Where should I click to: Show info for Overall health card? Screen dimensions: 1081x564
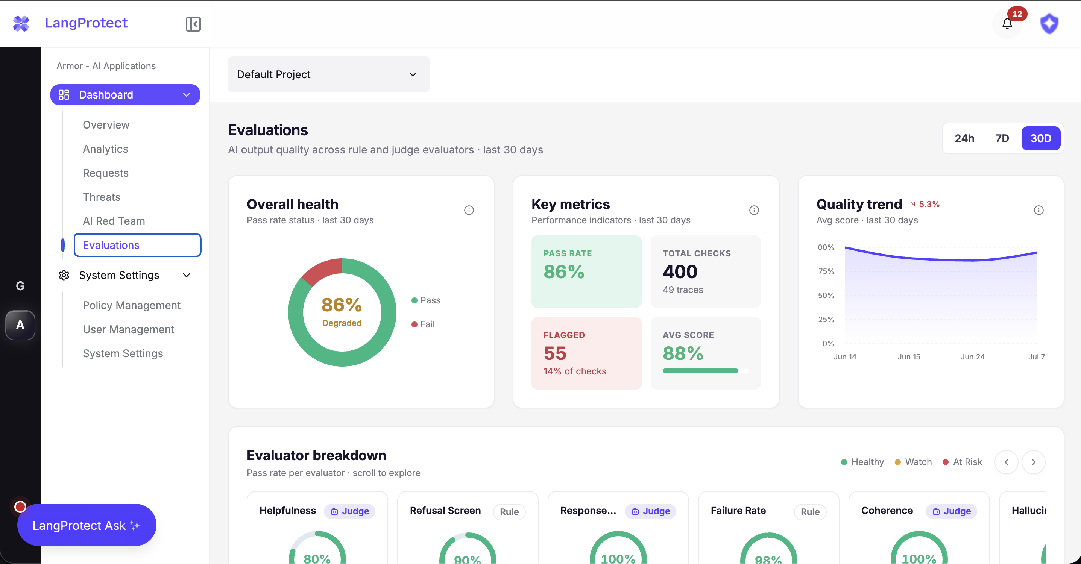[469, 210]
